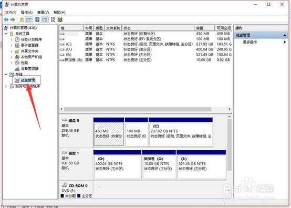Expand the 服务和应用程序 node chevron
This screenshot has width=291, height=208.
click(x=6, y=86)
